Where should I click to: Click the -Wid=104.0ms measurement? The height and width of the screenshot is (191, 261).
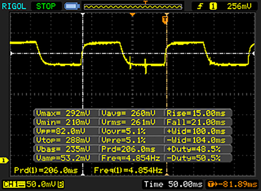(x=196, y=140)
